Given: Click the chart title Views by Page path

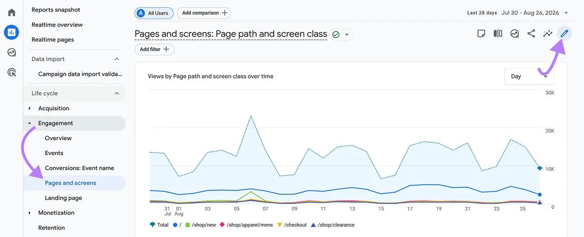Looking at the screenshot, I should click(211, 76).
